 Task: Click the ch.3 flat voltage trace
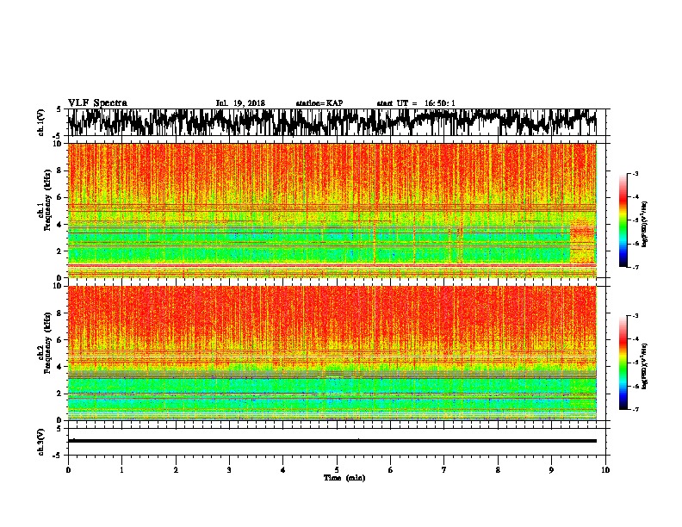332,441
